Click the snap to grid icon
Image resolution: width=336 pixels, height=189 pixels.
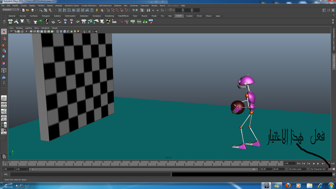[x=108, y=10]
